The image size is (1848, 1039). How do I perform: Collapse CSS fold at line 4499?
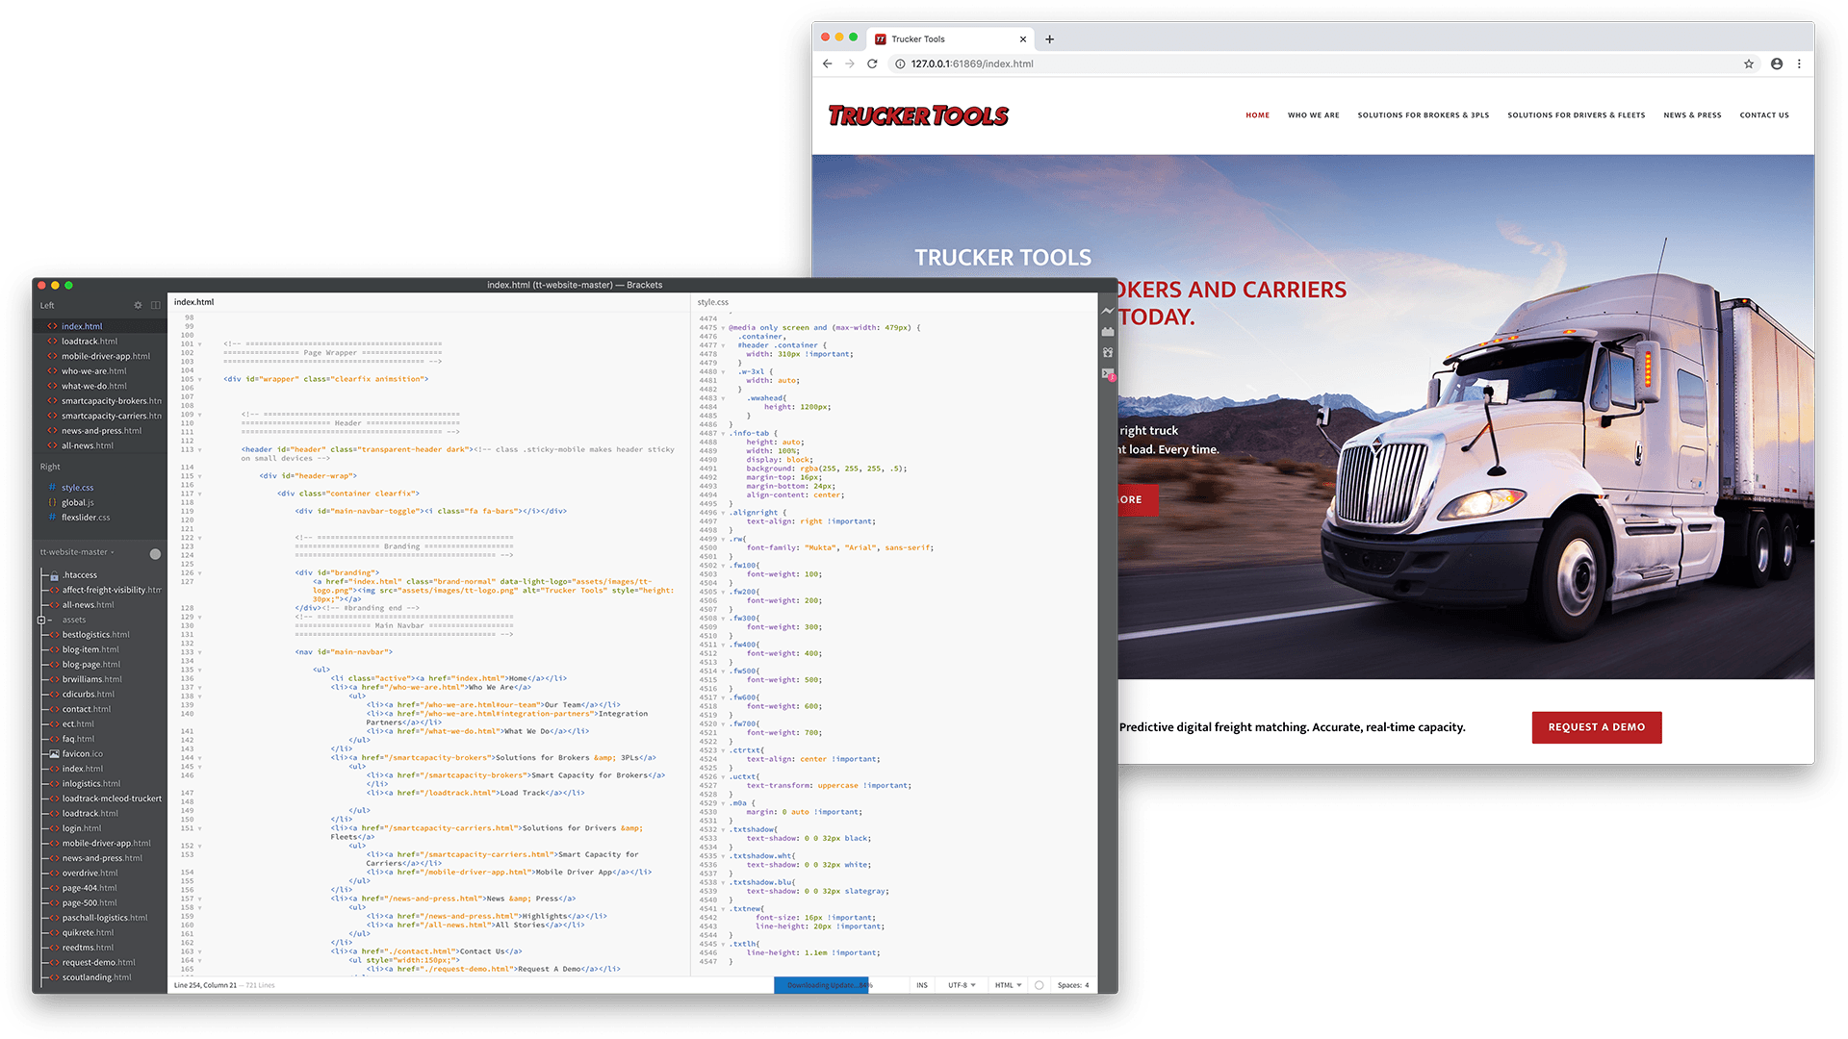click(723, 539)
